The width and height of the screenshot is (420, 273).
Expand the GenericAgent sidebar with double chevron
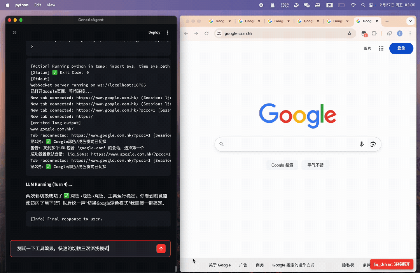click(14, 32)
